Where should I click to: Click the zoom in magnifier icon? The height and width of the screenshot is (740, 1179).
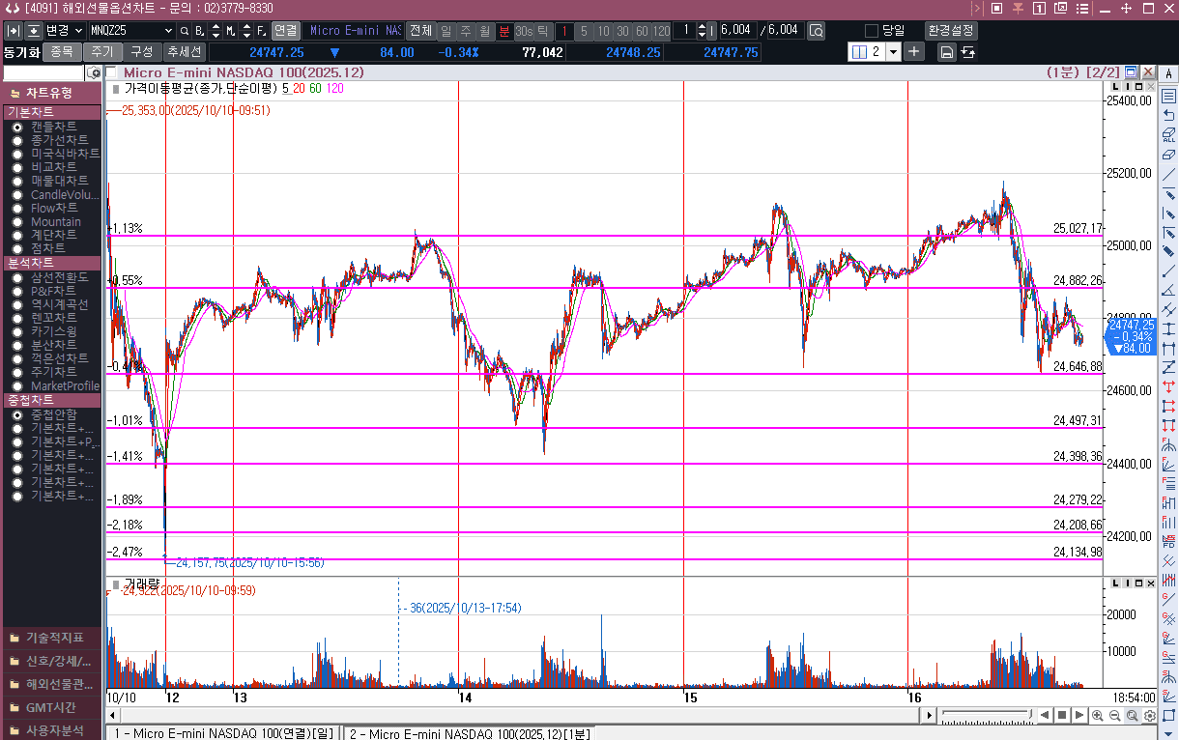point(1098,716)
